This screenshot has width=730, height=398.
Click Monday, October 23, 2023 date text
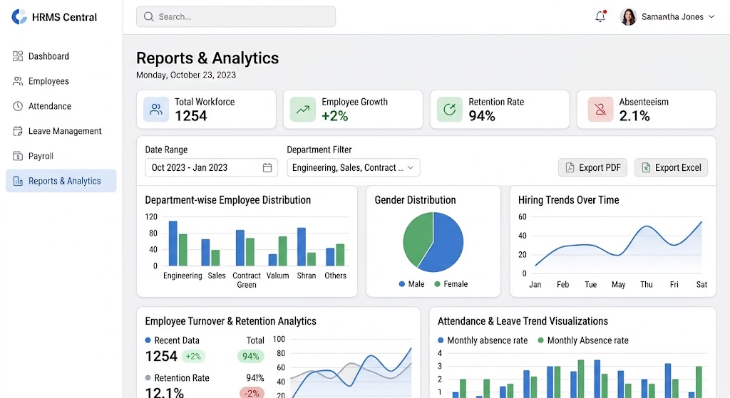[x=186, y=75]
